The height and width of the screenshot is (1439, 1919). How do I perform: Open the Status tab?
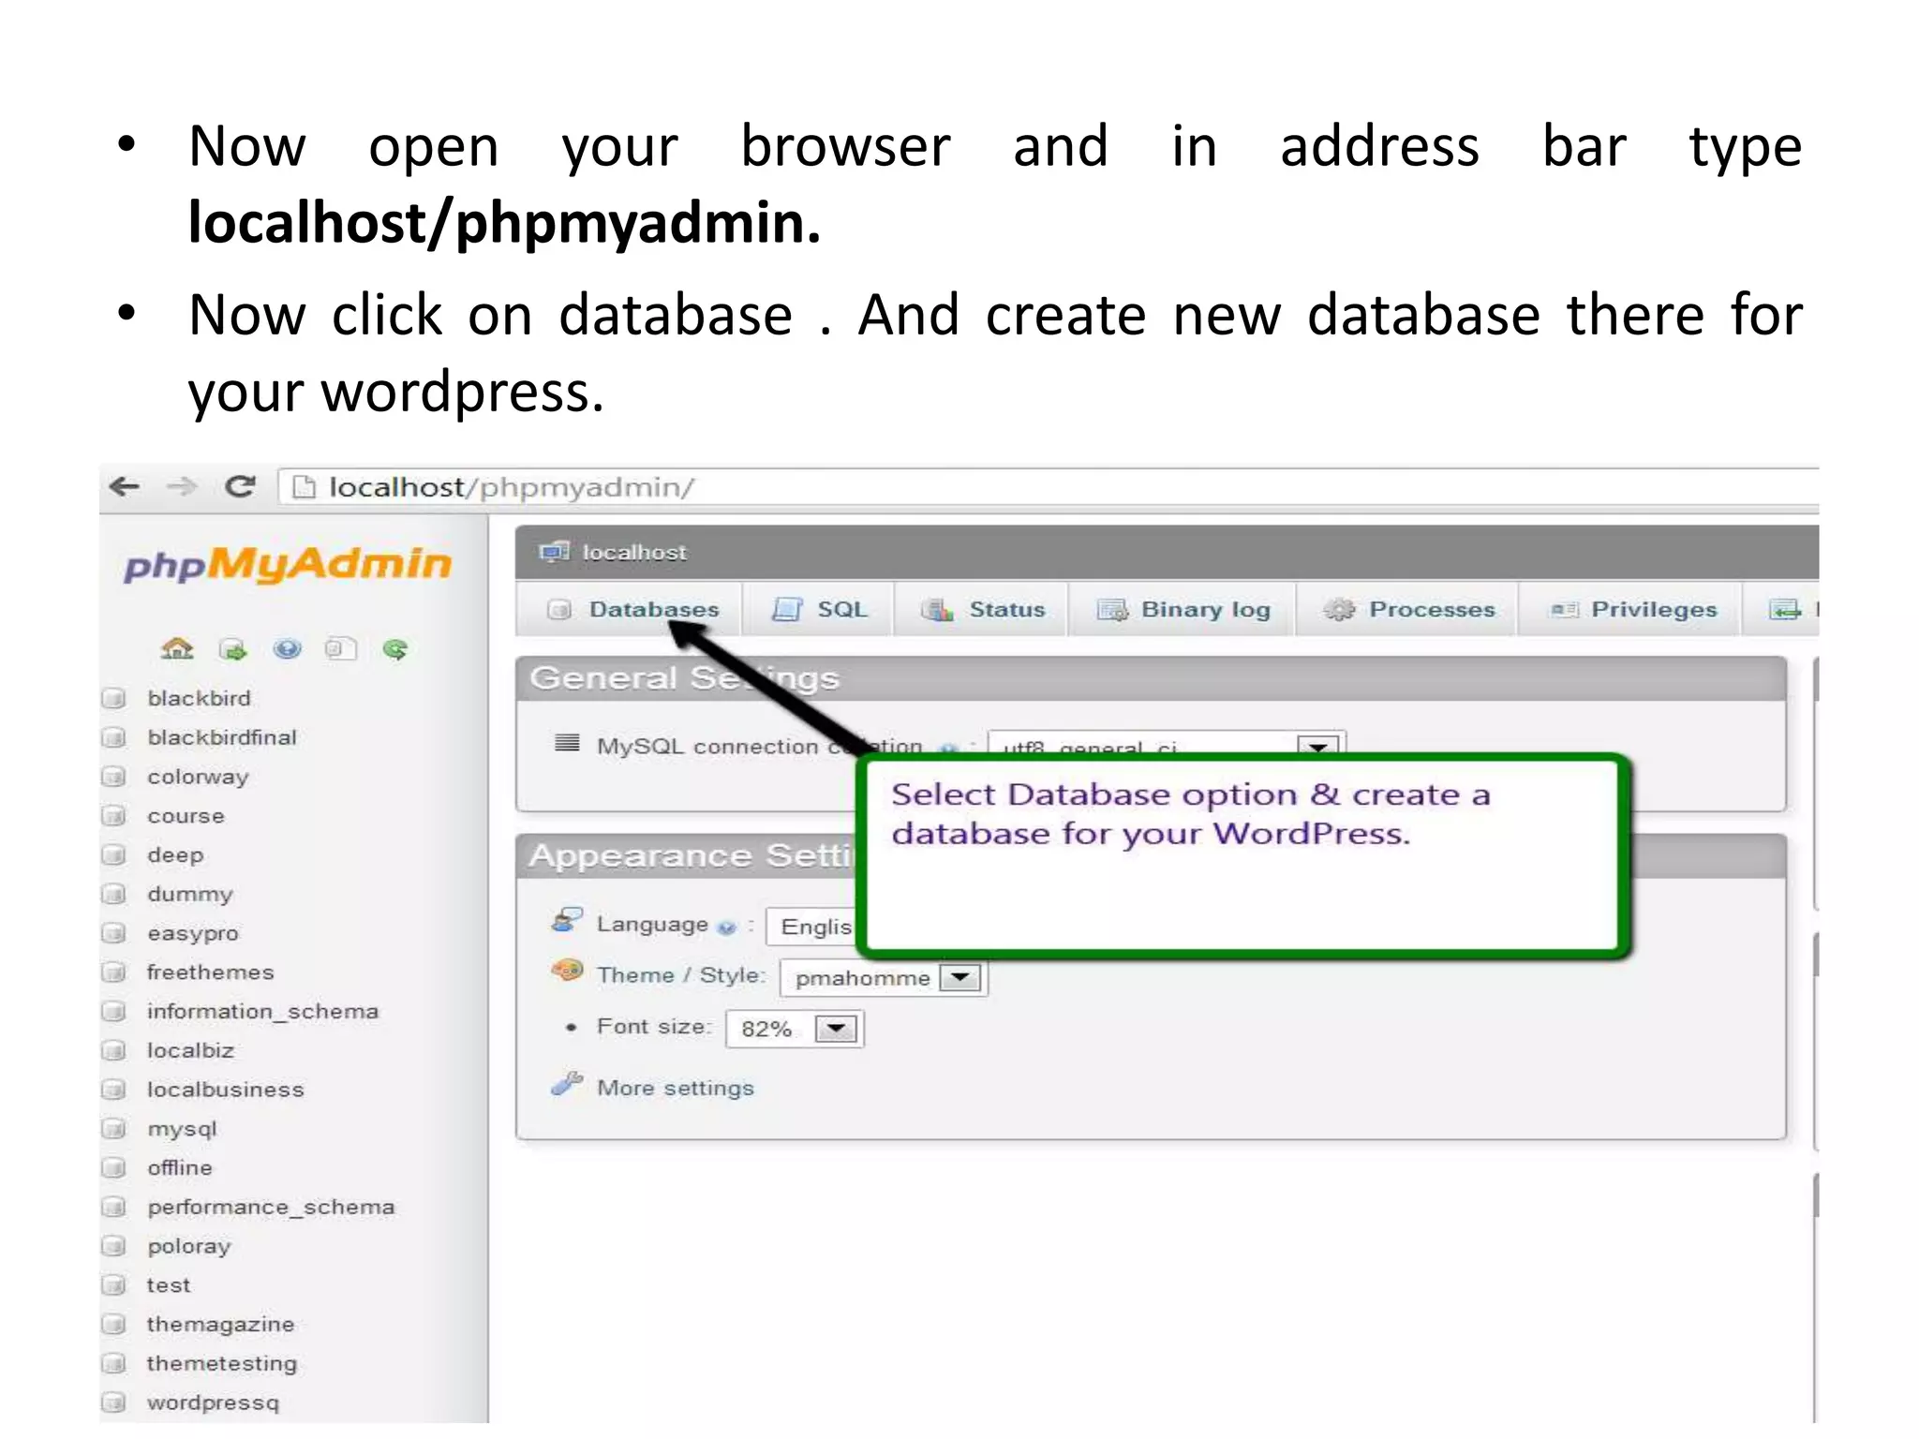click(x=982, y=610)
